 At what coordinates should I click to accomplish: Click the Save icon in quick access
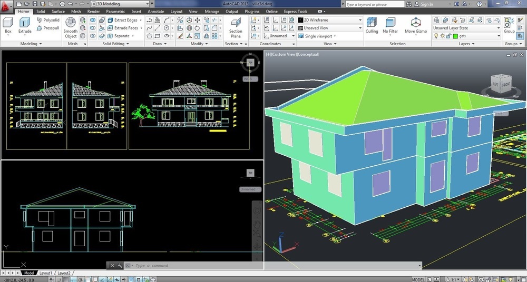click(x=35, y=4)
